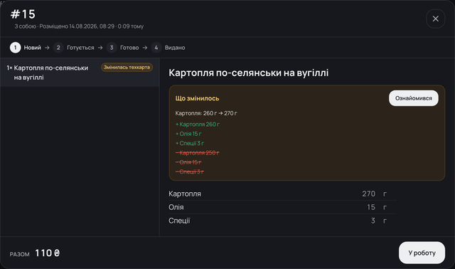Image resolution: width=455 pixels, height=269 pixels.
Task: Open item 'Картопля по-селянськи на вугіллі' in order list
Action: 80,73
